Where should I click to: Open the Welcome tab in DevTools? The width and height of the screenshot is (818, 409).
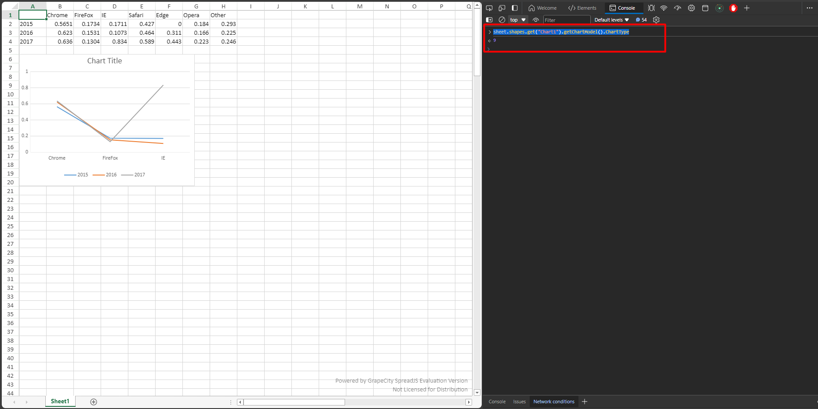pyautogui.click(x=542, y=8)
